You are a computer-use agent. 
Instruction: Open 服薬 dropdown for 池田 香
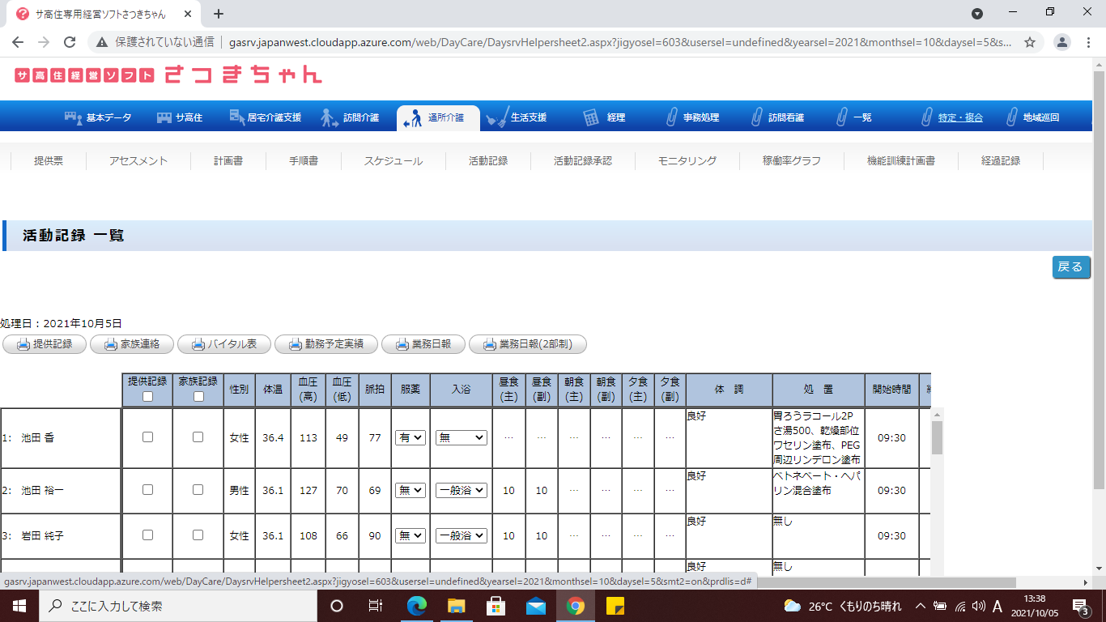(x=410, y=437)
